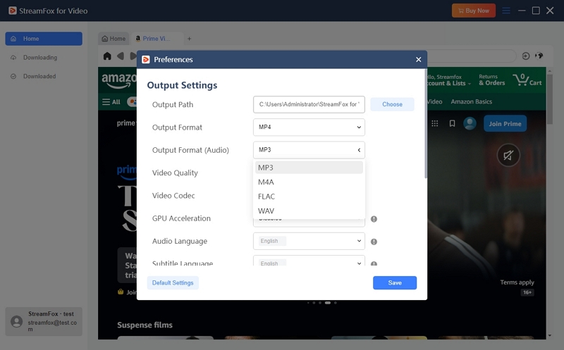Open the Prime Video watchlist bookmark icon

tap(452, 124)
